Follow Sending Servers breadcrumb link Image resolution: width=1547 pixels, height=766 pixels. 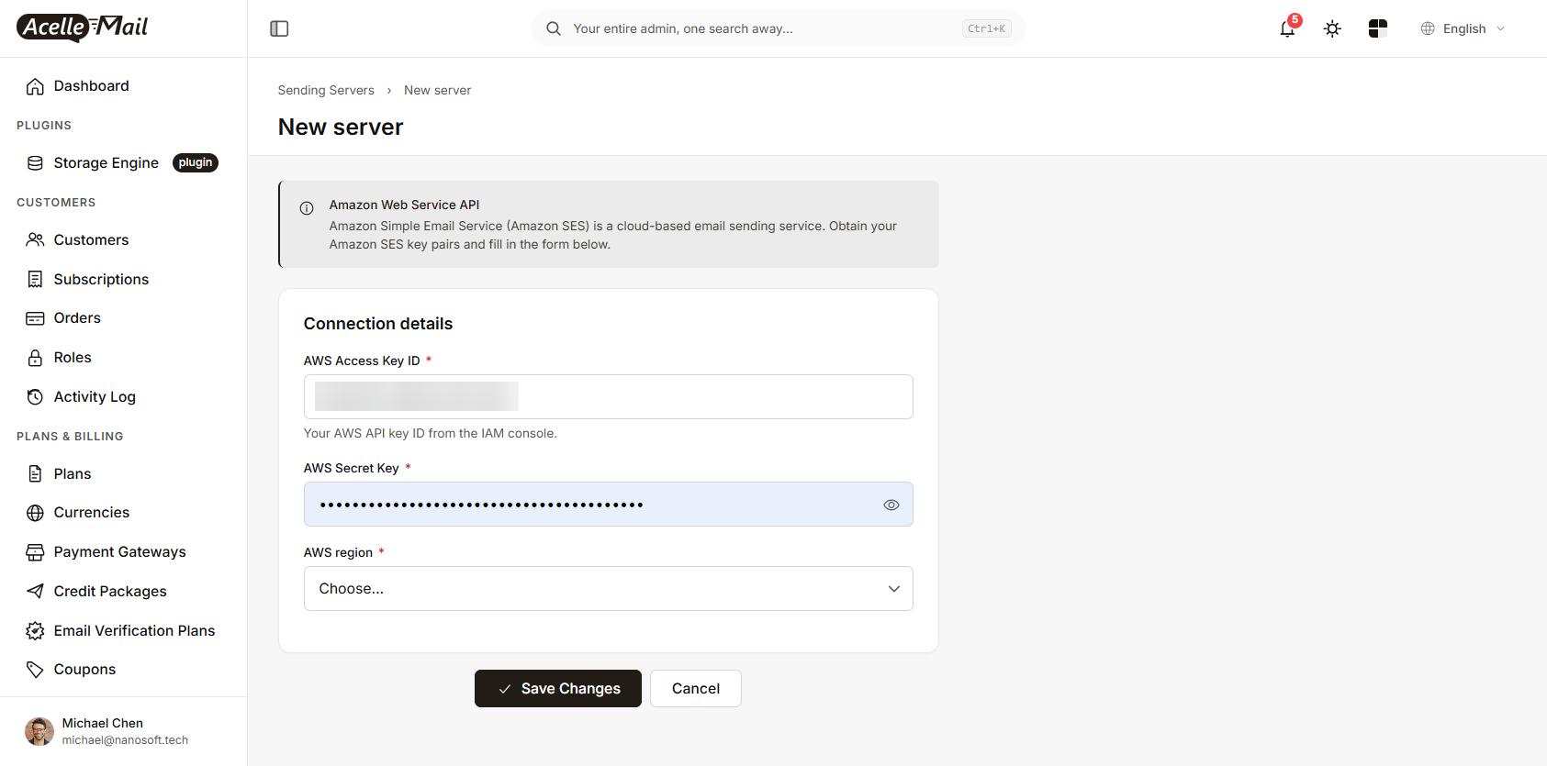click(326, 90)
